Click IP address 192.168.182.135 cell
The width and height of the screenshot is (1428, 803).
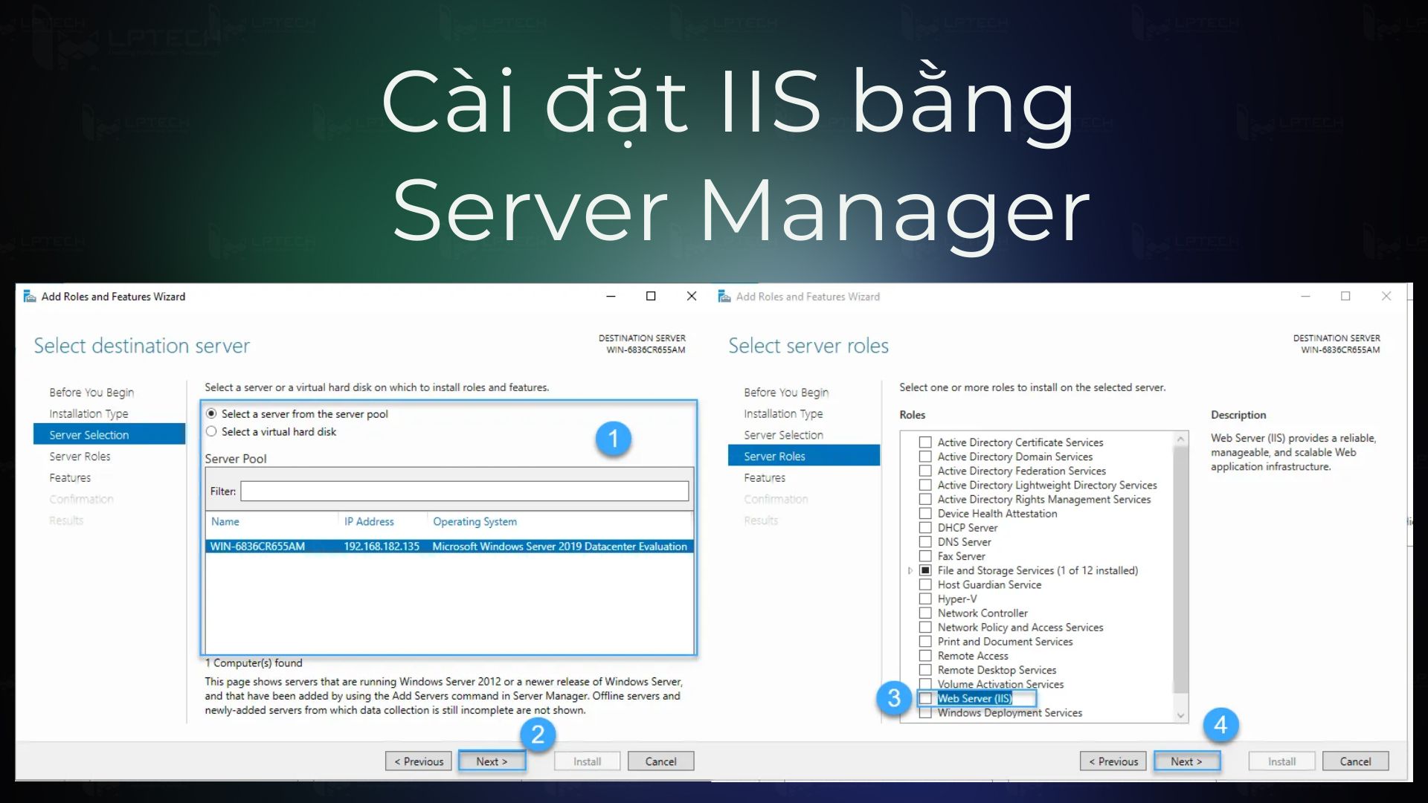[382, 546]
